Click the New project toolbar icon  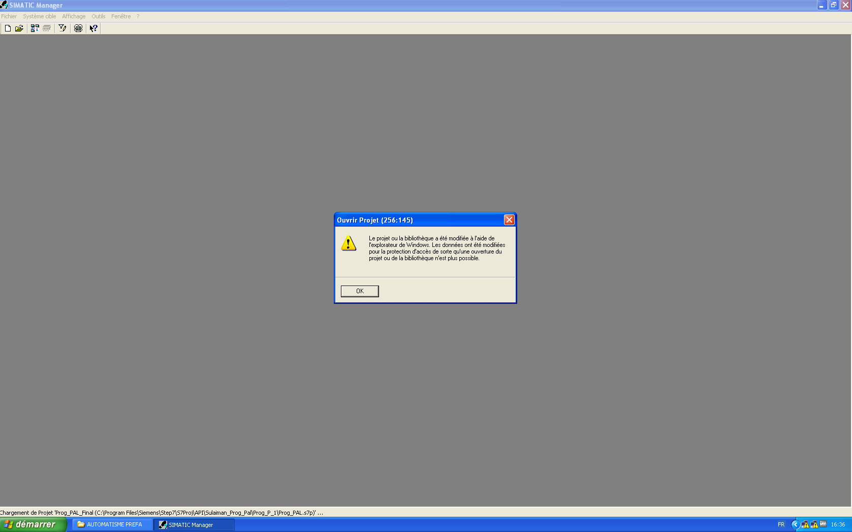pyautogui.click(x=8, y=28)
